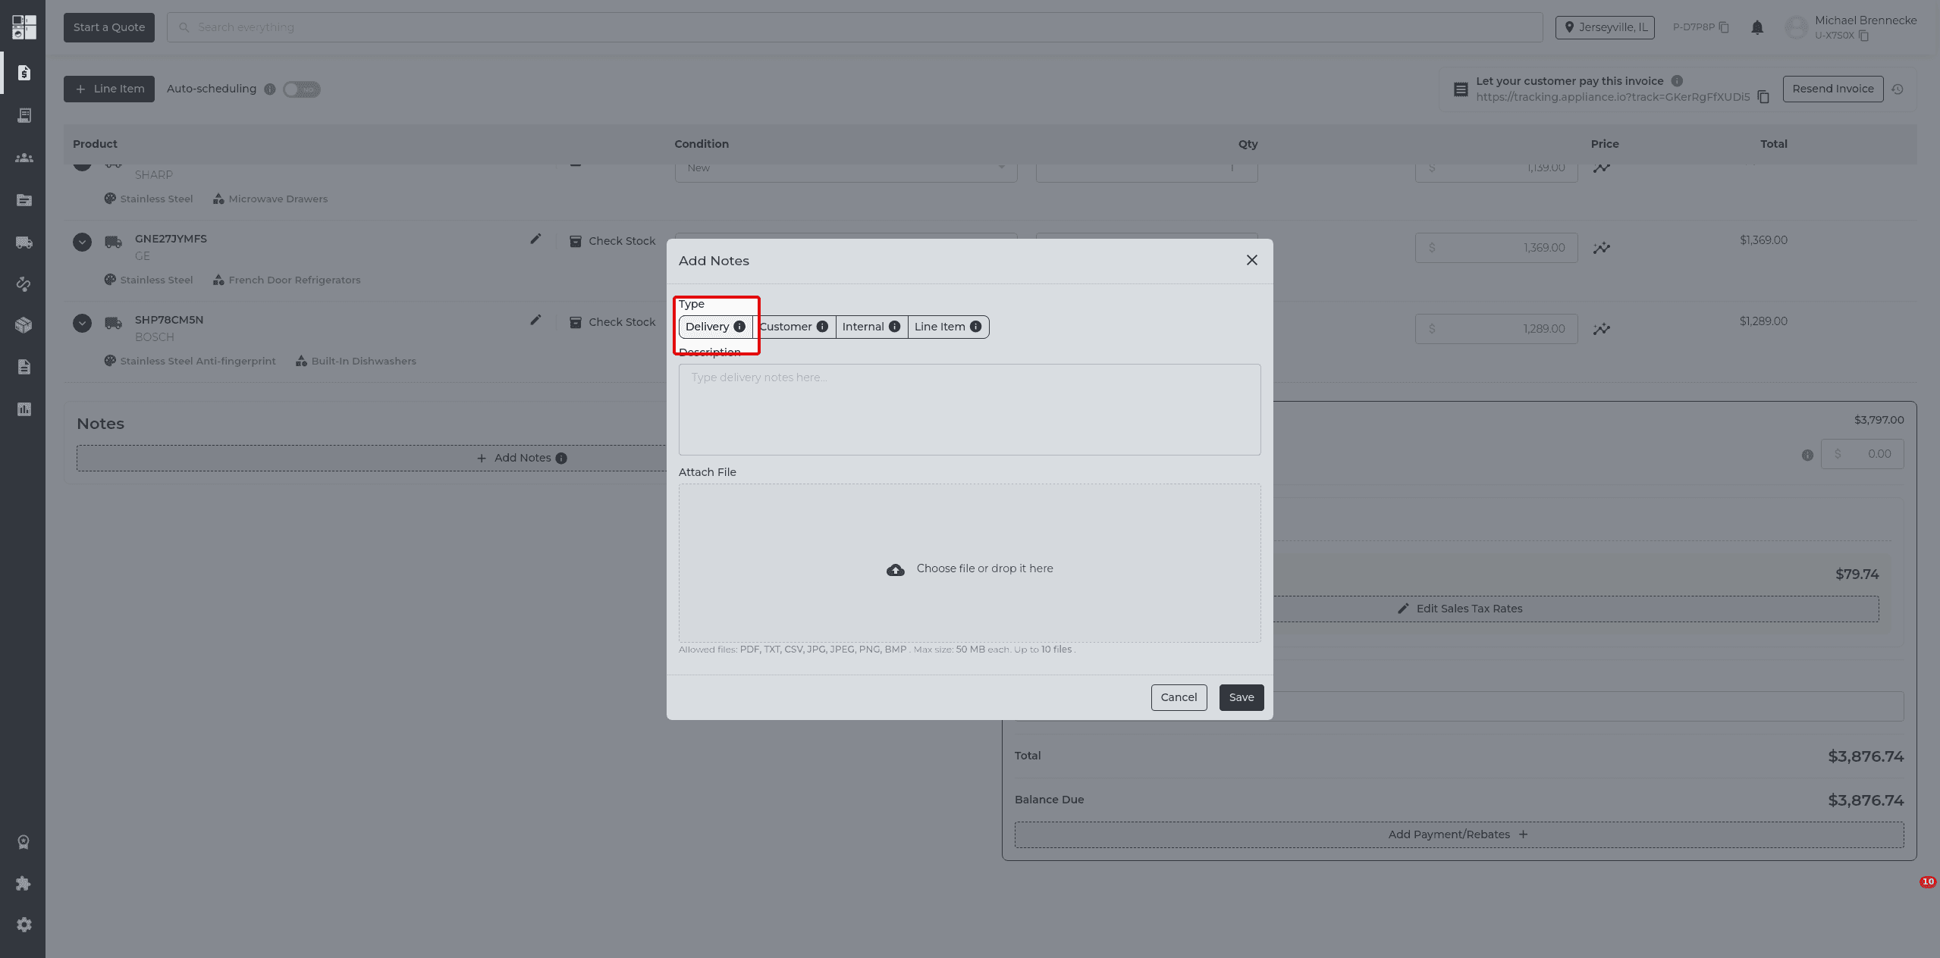This screenshot has height=958, width=1940.
Task: Open Michael Brennecke user avatar menu
Action: point(1796,27)
